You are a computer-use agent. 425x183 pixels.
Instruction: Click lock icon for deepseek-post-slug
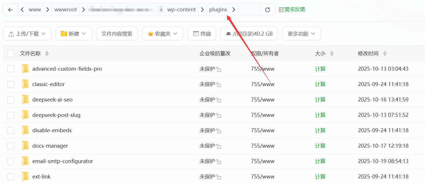tap(218, 115)
